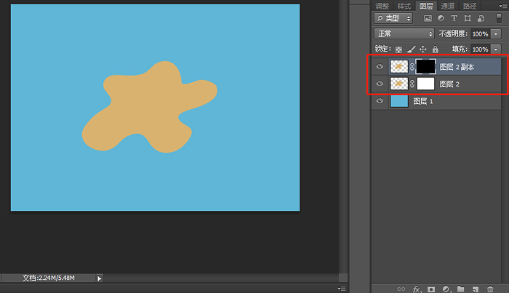This screenshot has height=293, width=509.
Task: Add a layer style via fx icon
Action: click(417, 289)
